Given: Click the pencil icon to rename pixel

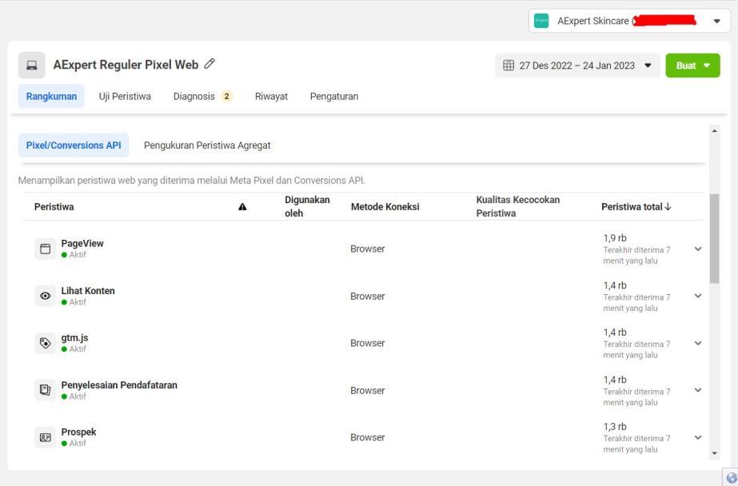Looking at the screenshot, I should (210, 65).
